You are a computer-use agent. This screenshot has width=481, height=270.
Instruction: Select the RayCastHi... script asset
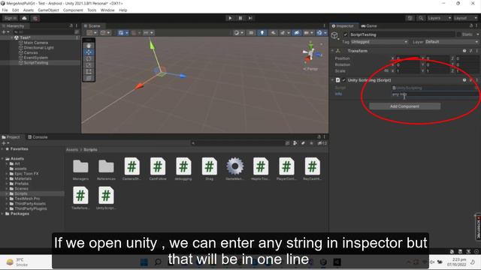[312, 169]
